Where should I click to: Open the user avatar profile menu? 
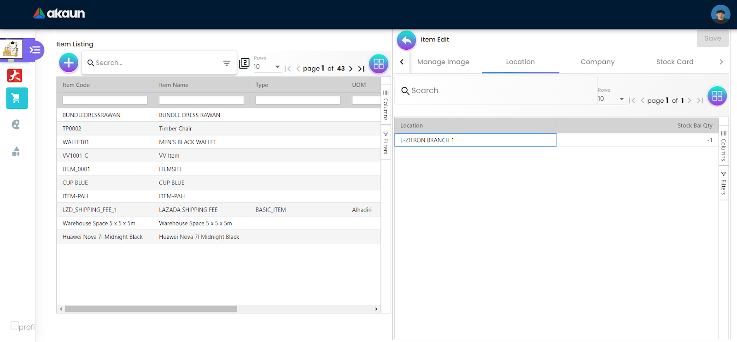click(x=720, y=14)
